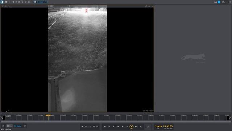
Task: Click the 19 Apr 21:39:53 date-time display
Action: pos(163,127)
